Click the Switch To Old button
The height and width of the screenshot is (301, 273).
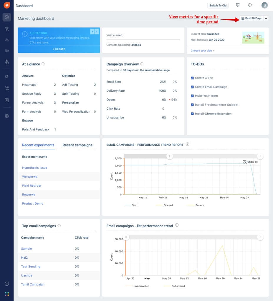[x=218, y=5]
